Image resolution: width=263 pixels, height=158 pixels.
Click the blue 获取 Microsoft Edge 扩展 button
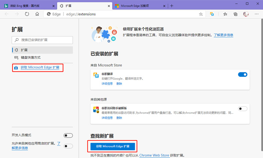pyautogui.click(x=112, y=146)
